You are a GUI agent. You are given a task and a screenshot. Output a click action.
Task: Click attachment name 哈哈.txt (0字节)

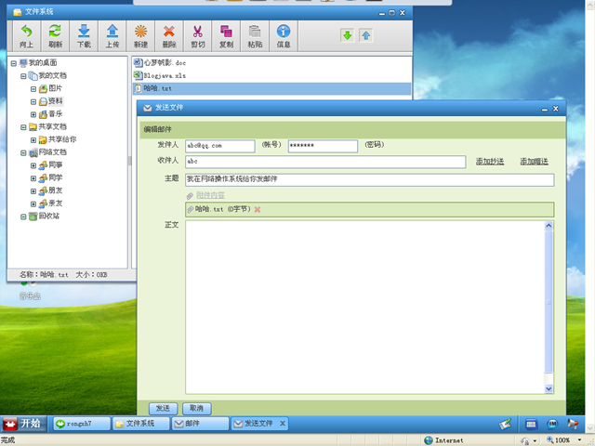click(223, 209)
